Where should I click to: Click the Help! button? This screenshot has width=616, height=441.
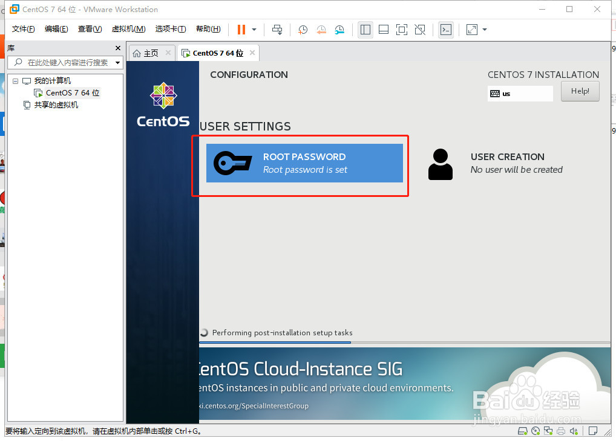[x=580, y=91]
